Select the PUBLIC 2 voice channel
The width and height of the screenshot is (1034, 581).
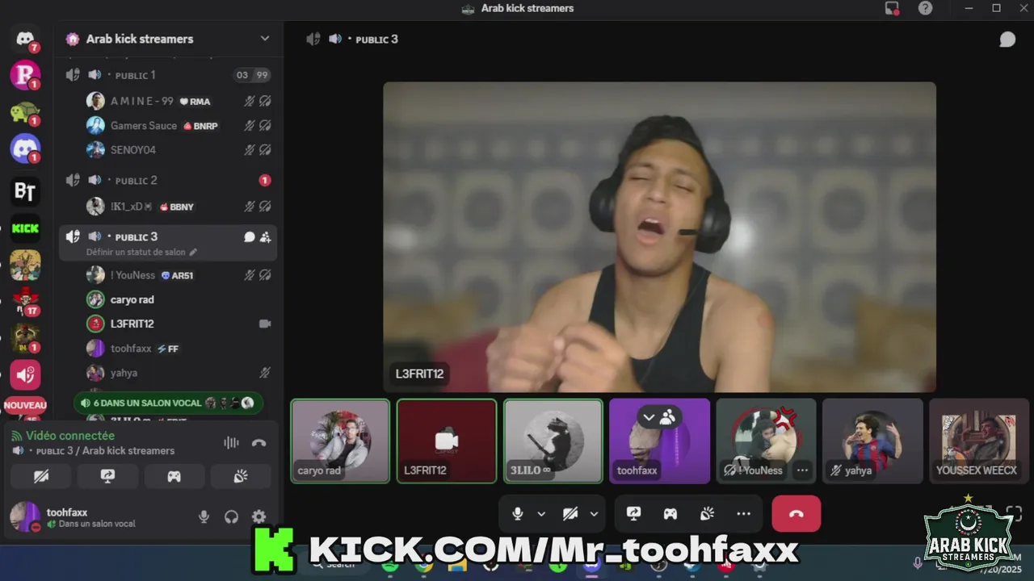point(169,180)
